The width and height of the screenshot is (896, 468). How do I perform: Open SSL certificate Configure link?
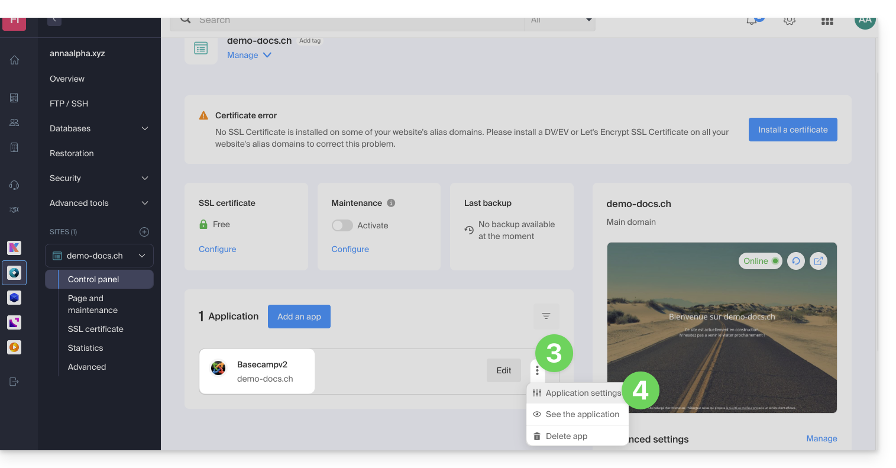(217, 249)
